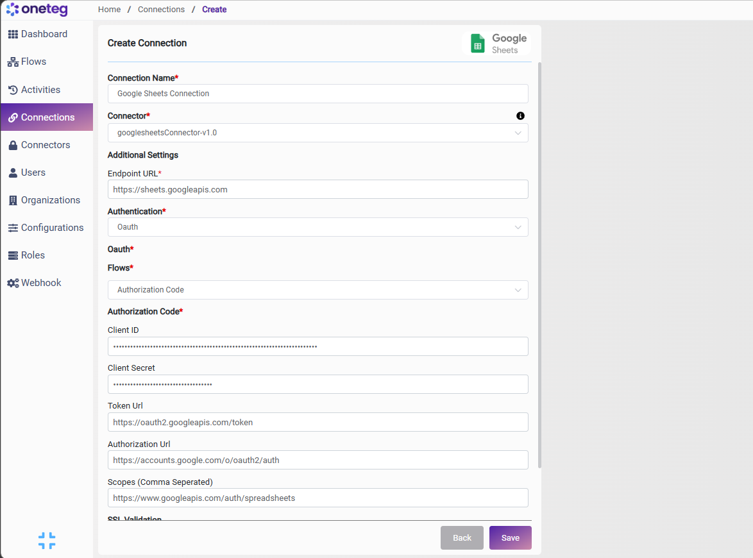The width and height of the screenshot is (753, 558).
Task: Go to Connections breadcrumb link
Action: (x=162, y=10)
